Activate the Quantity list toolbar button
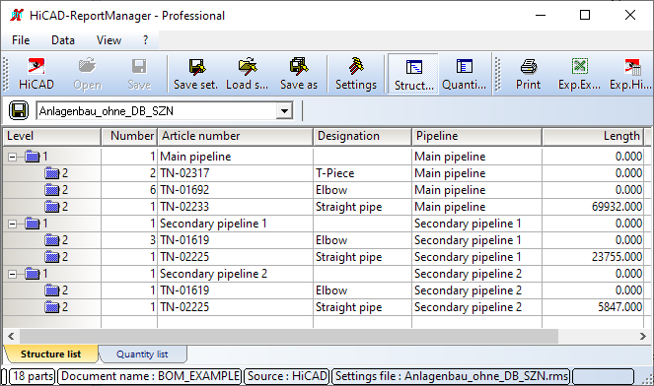Viewport: 654px width, 386px height. click(x=465, y=73)
